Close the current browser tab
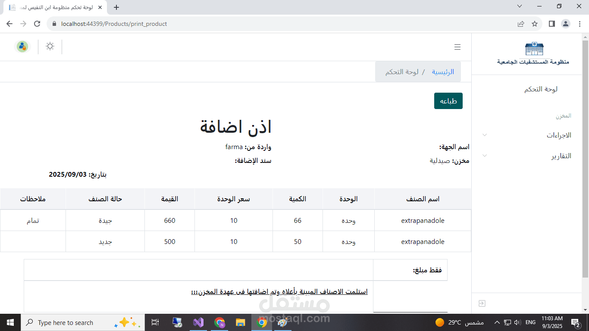Viewport: 589px width, 331px height. [x=100, y=7]
